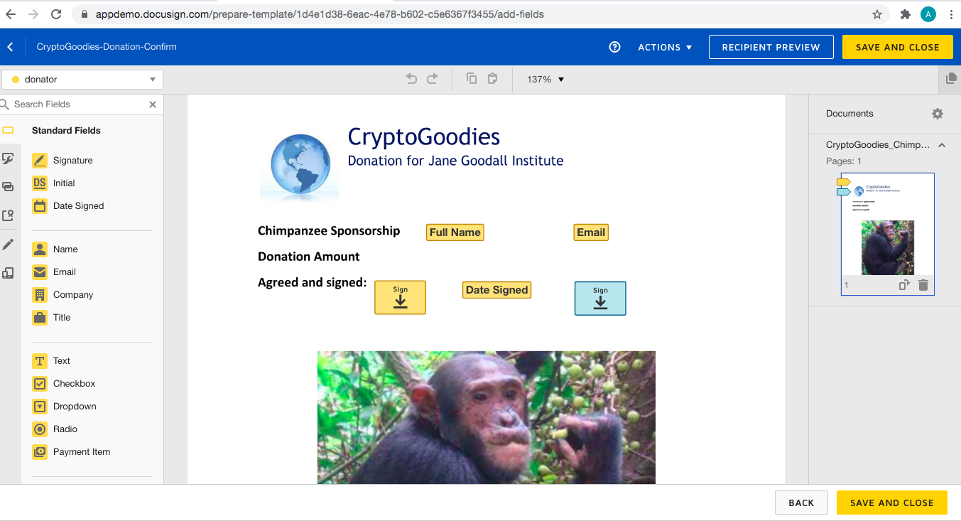
Task: Delete page 1 with trash icon
Action: [923, 285]
